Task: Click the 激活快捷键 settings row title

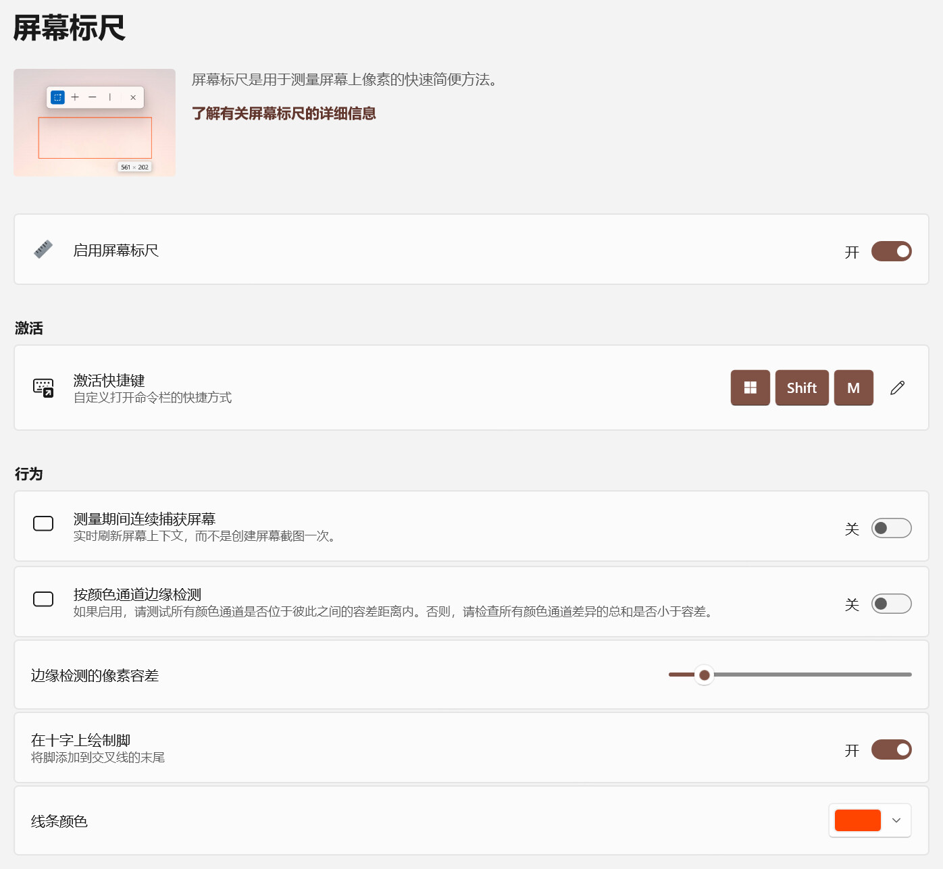Action: pos(109,380)
